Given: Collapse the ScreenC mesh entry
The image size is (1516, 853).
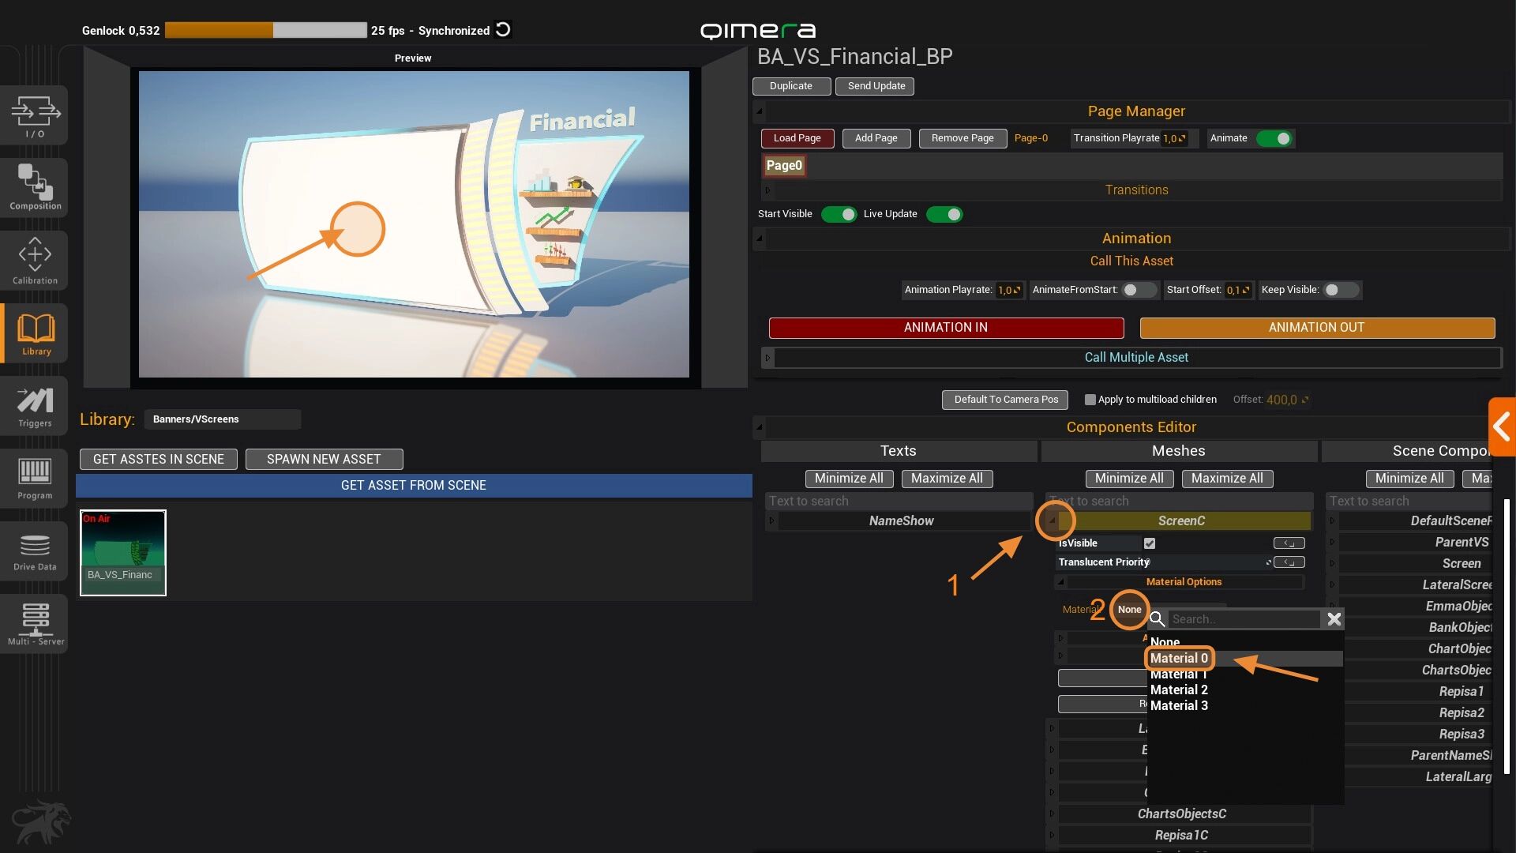Looking at the screenshot, I should click(1053, 520).
